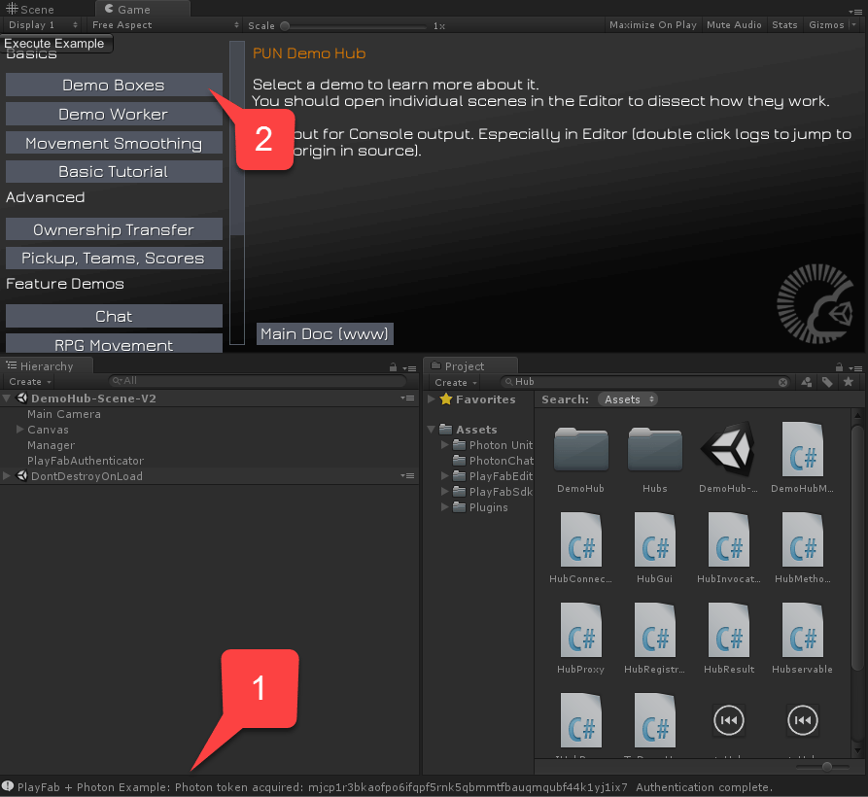Select the Project tab
The height and width of the screenshot is (797, 868).
[470, 365]
